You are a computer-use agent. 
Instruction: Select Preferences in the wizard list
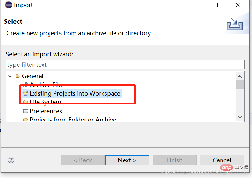[x=46, y=111]
